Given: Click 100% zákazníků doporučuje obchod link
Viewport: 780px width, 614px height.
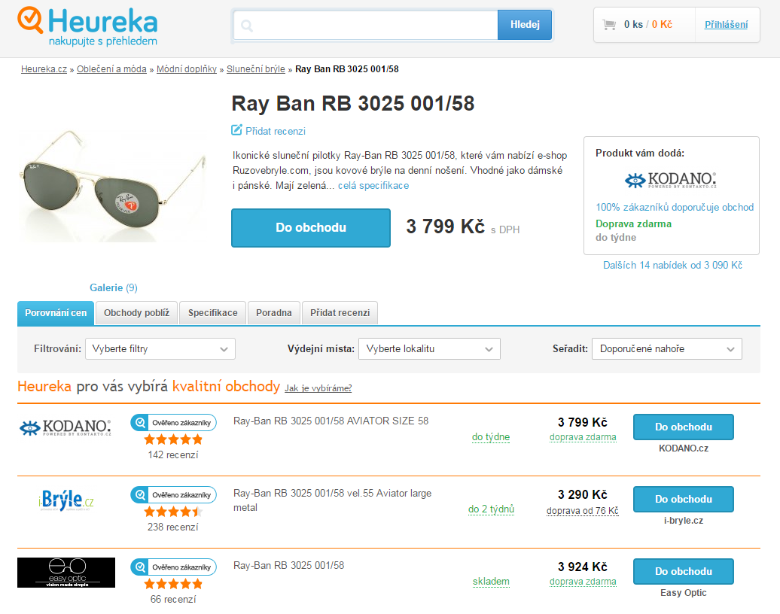Looking at the screenshot, I should click(675, 208).
